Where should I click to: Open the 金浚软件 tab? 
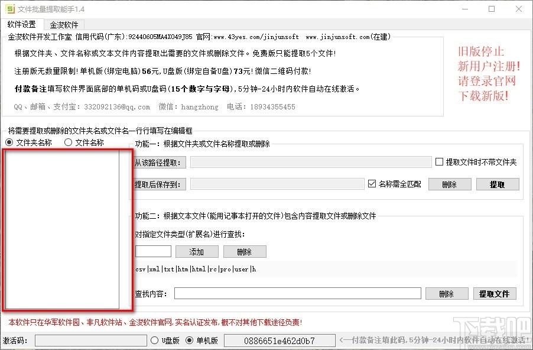pyautogui.click(x=64, y=24)
